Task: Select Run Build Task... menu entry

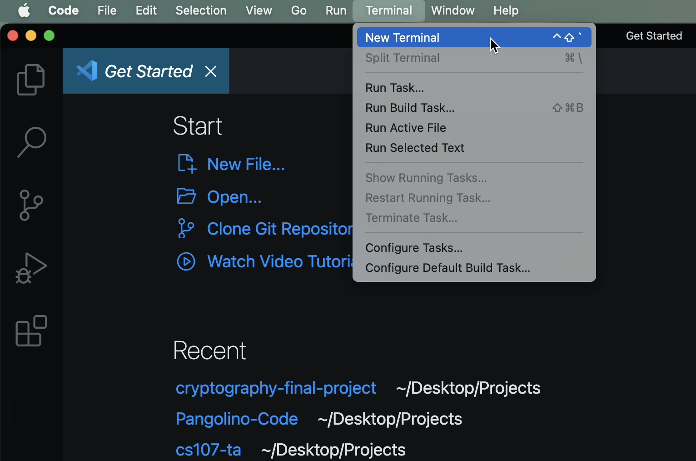Action: [x=474, y=108]
